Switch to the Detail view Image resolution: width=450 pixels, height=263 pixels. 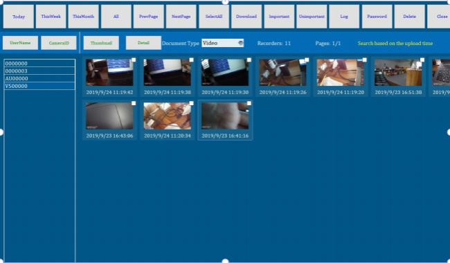[x=143, y=43]
